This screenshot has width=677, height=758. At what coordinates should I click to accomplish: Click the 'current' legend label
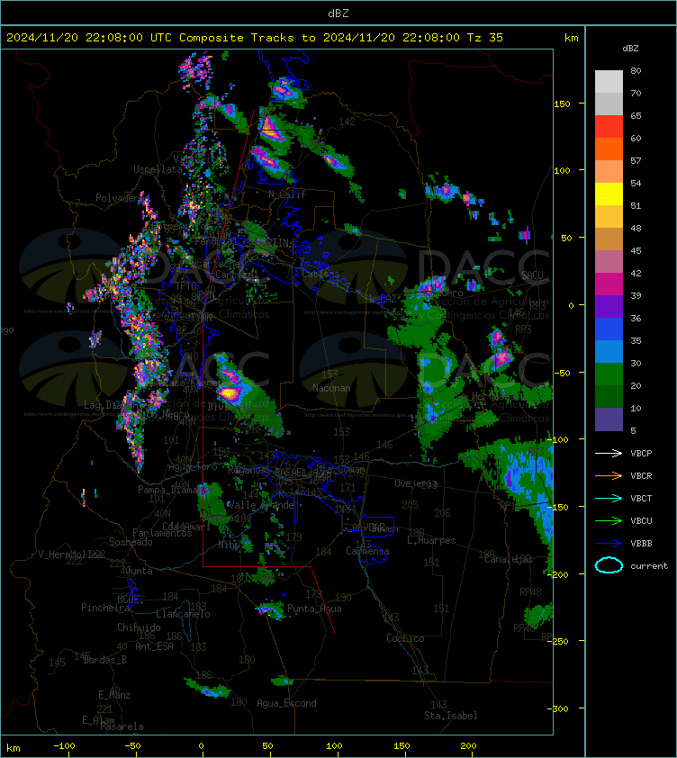coord(649,566)
